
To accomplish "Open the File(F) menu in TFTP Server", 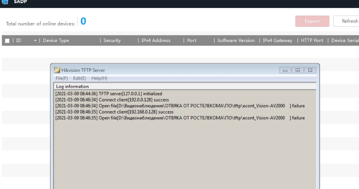I will point(62,78).
